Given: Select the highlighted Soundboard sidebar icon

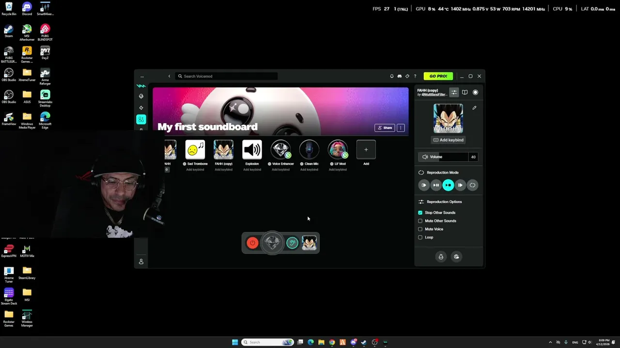Looking at the screenshot, I should pos(141,119).
